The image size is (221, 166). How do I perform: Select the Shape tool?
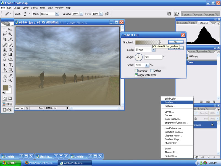coord(10,70)
